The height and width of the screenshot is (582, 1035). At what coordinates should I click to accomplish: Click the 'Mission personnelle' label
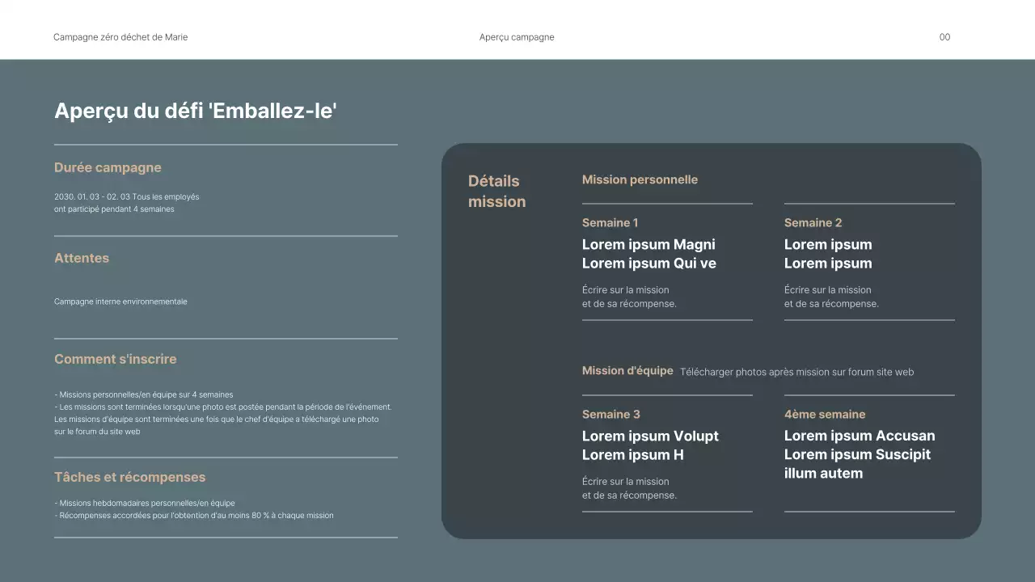click(640, 180)
